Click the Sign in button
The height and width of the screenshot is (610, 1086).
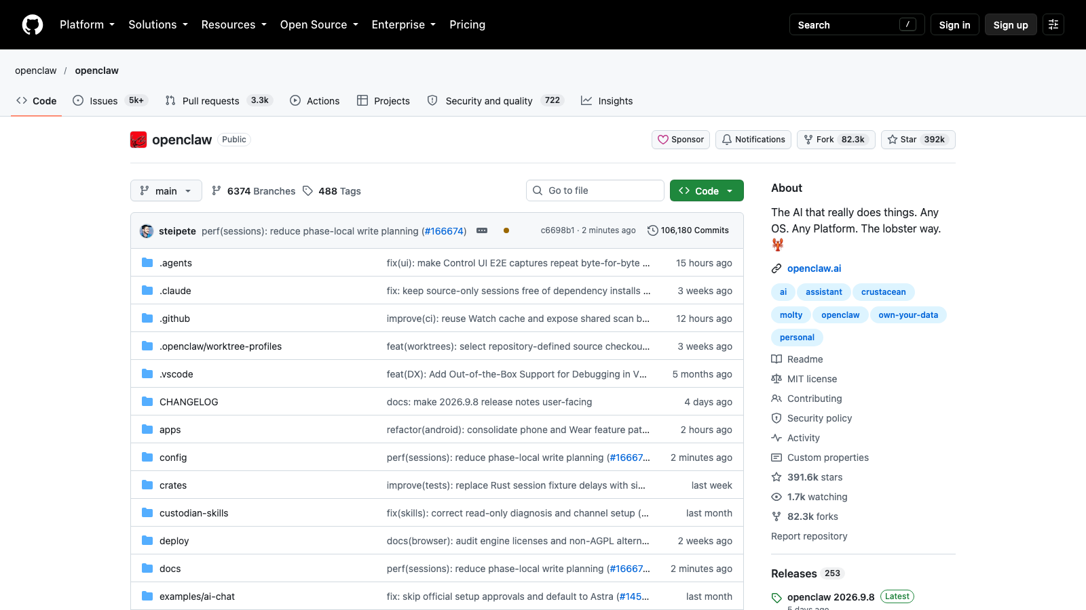tap(954, 24)
